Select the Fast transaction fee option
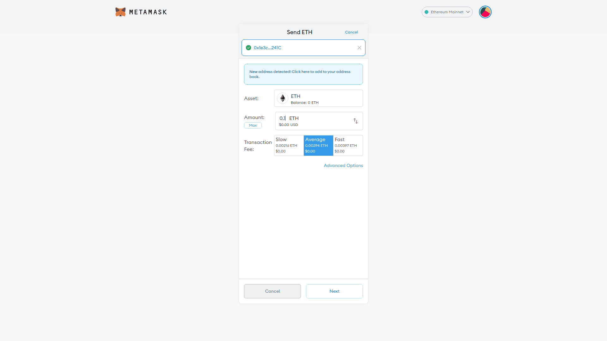This screenshot has width=607, height=341. pyautogui.click(x=348, y=145)
